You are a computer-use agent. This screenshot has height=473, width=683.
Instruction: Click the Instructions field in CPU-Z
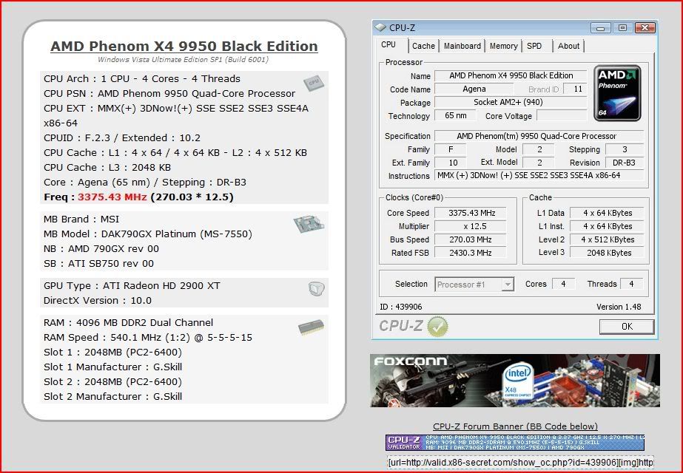click(539, 175)
